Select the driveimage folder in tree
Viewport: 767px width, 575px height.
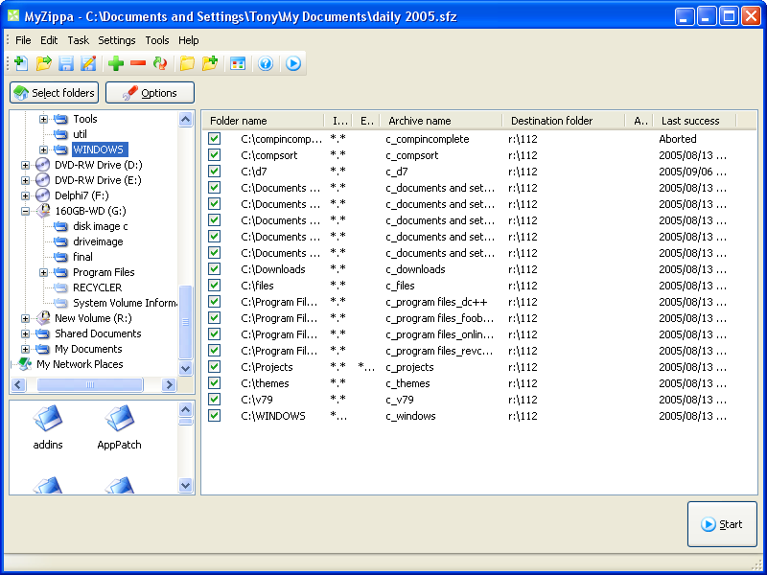coord(98,241)
